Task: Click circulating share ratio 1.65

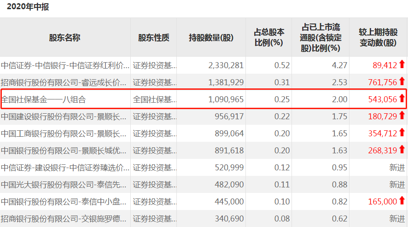Action: (x=339, y=134)
